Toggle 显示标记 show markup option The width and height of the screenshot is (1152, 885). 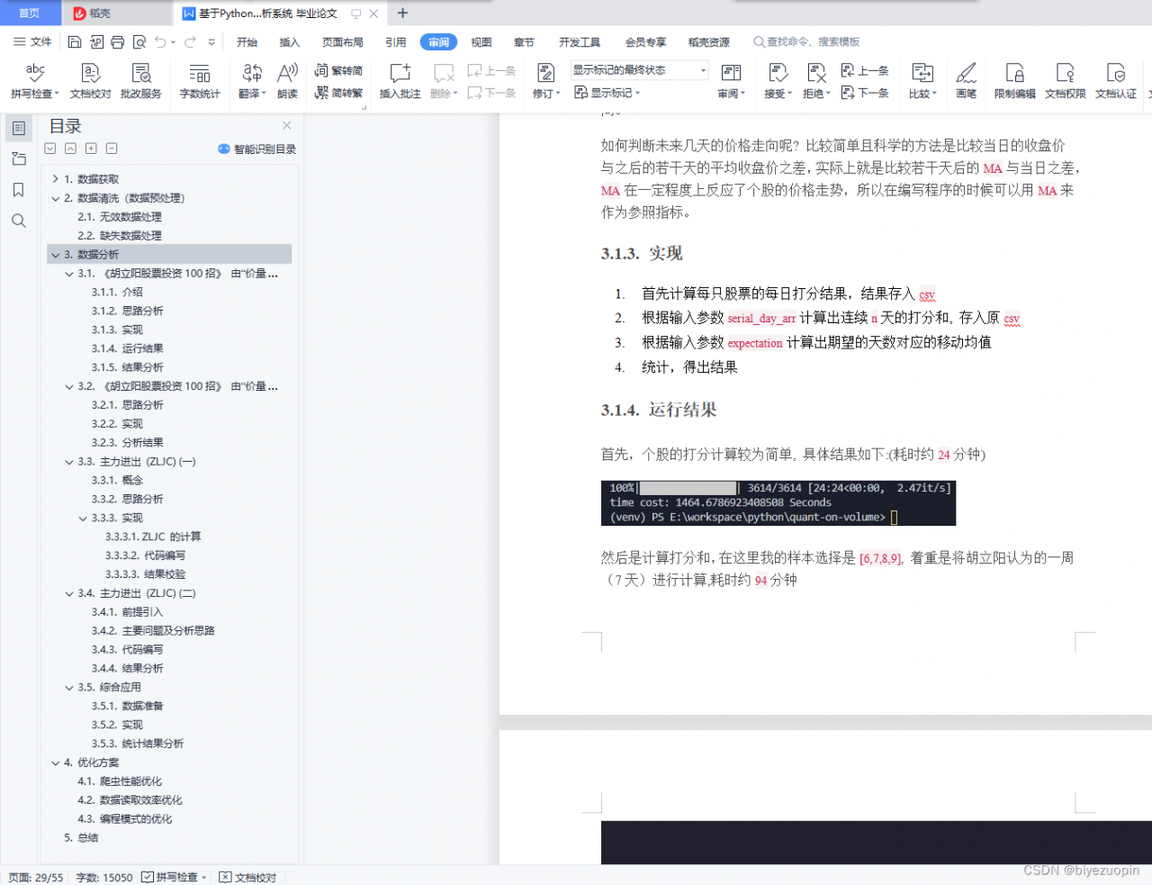pos(608,93)
